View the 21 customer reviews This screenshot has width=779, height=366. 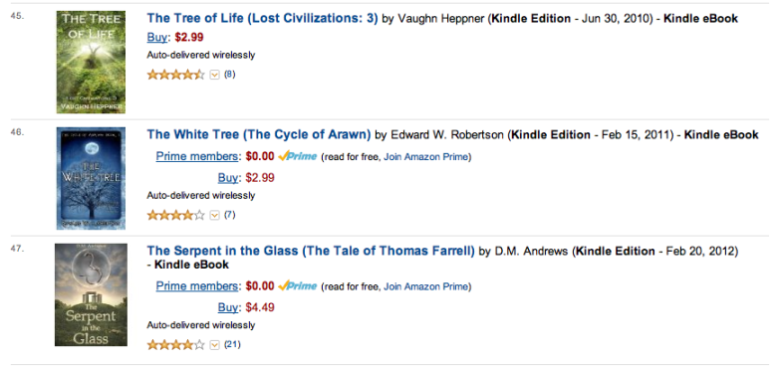tap(232, 344)
